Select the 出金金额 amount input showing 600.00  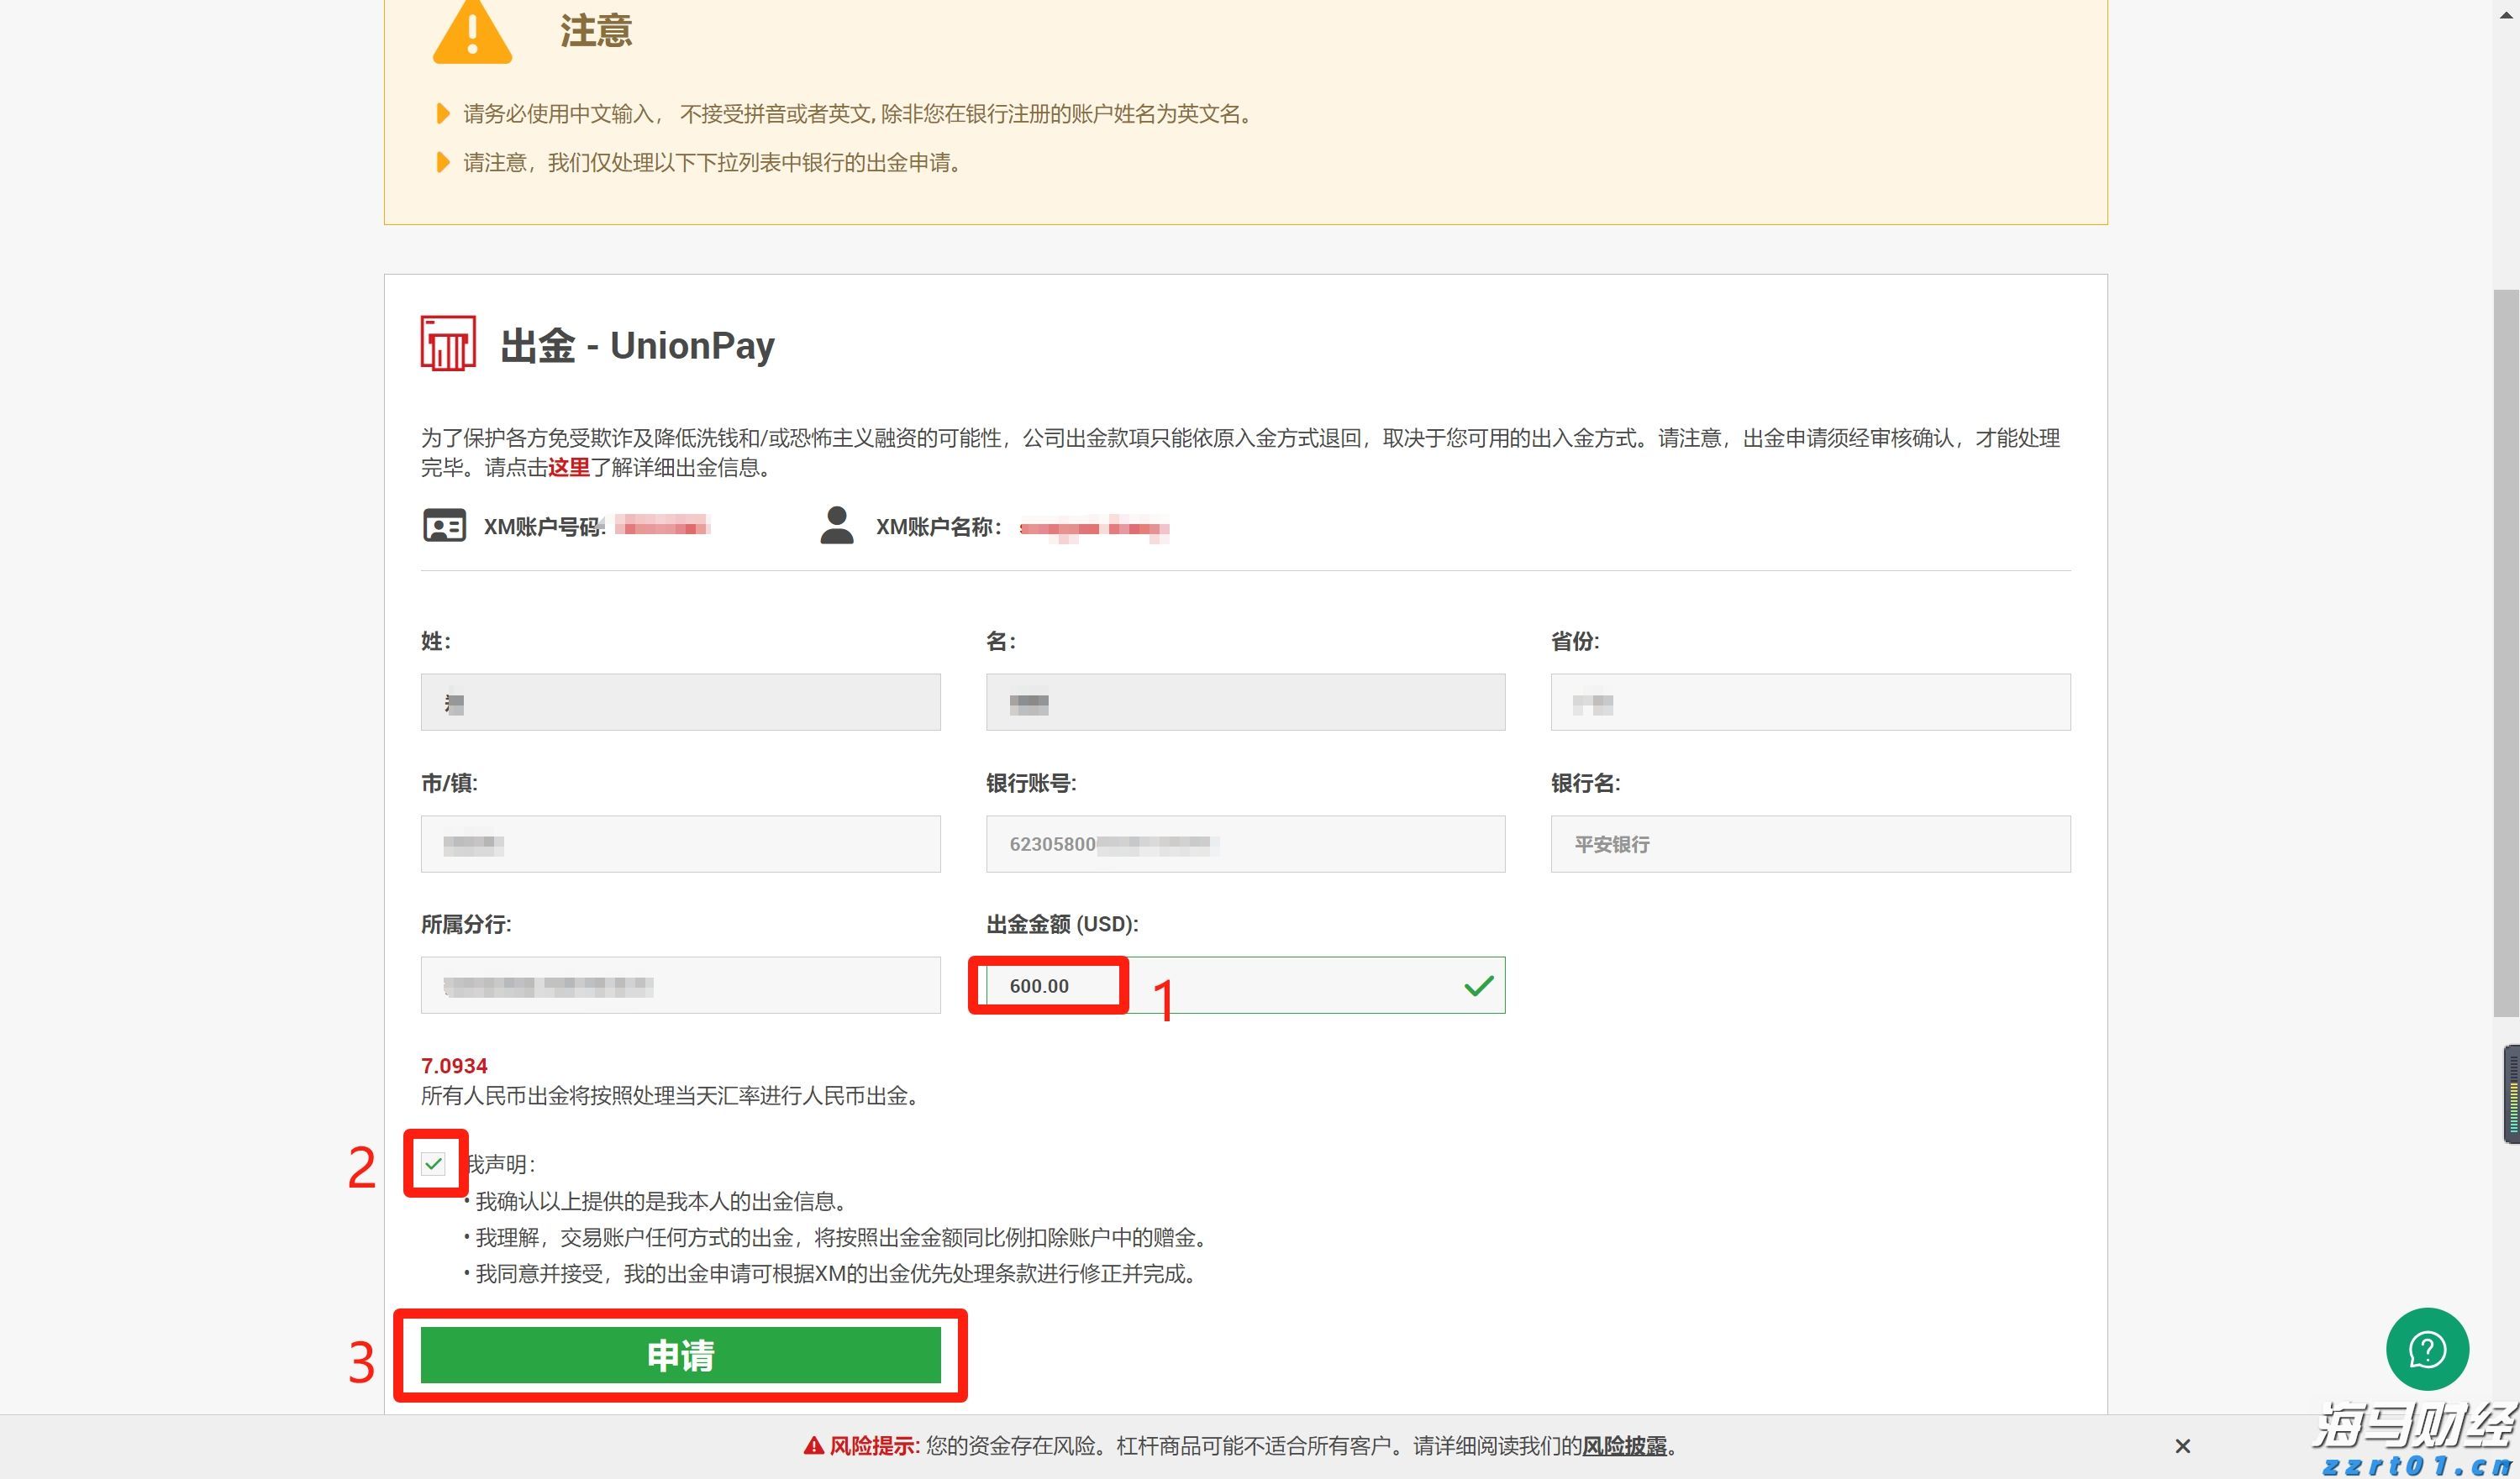click(x=1047, y=985)
